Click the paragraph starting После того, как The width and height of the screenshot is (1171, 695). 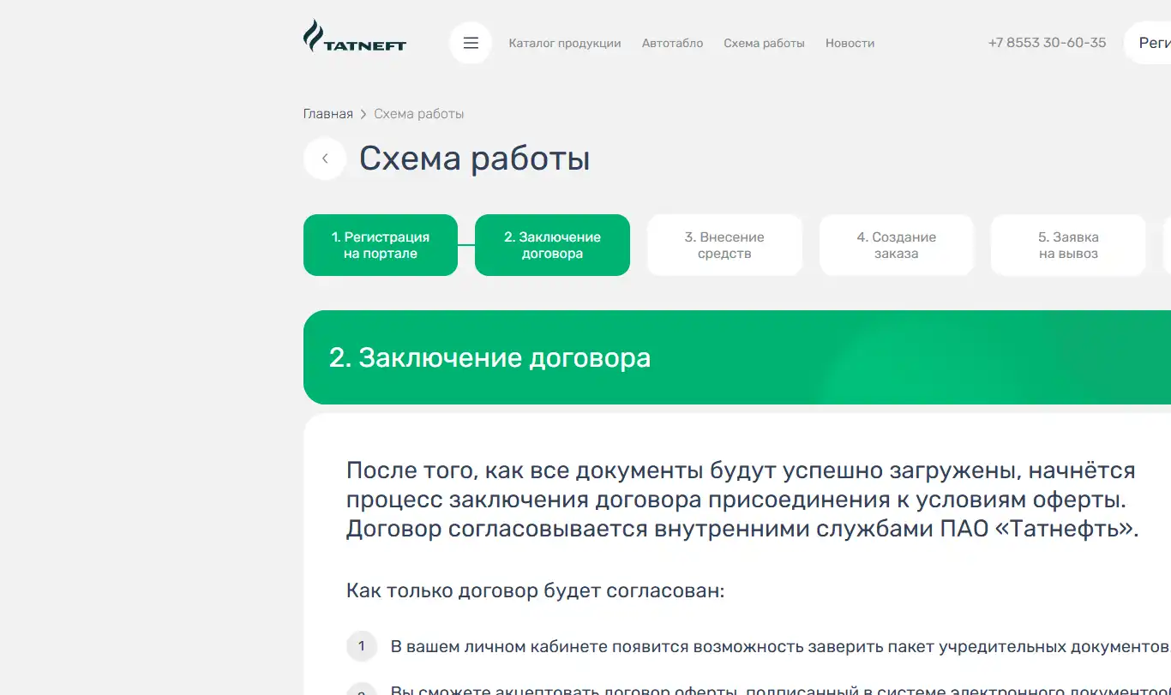(742, 500)
